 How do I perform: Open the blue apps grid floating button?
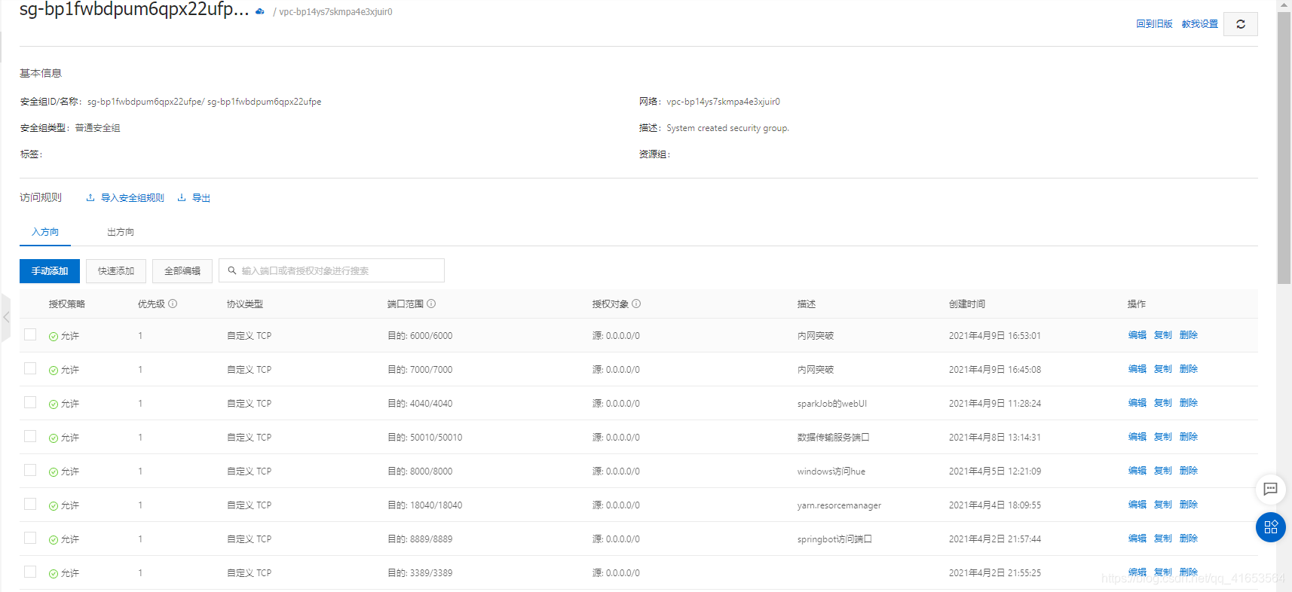[x=1270, y=526]
